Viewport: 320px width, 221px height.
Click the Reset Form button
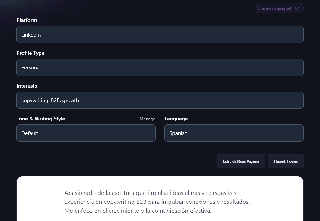point(286,161)
